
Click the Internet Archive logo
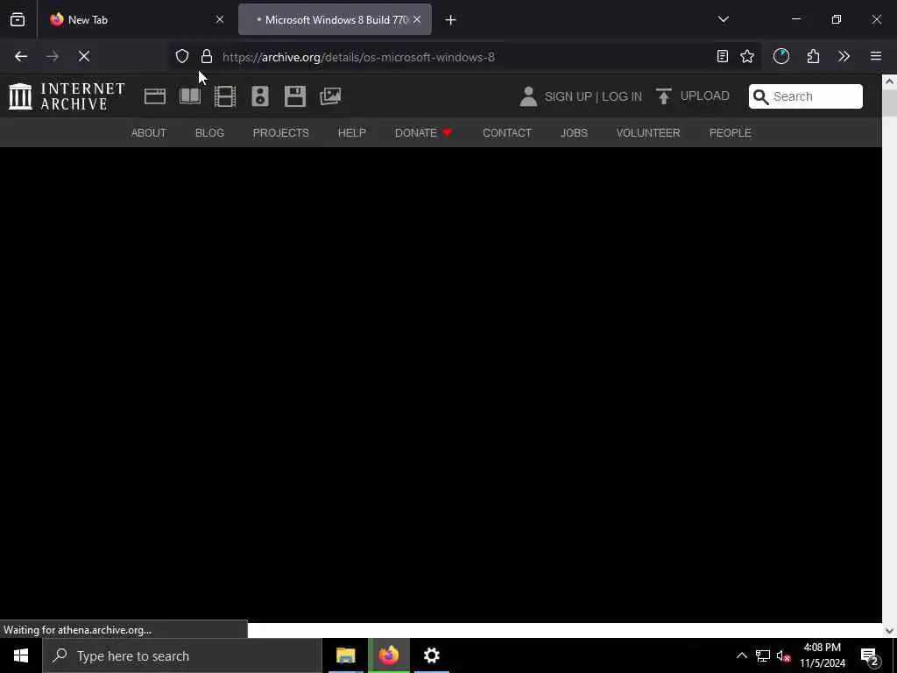click(x=67, y=96)
